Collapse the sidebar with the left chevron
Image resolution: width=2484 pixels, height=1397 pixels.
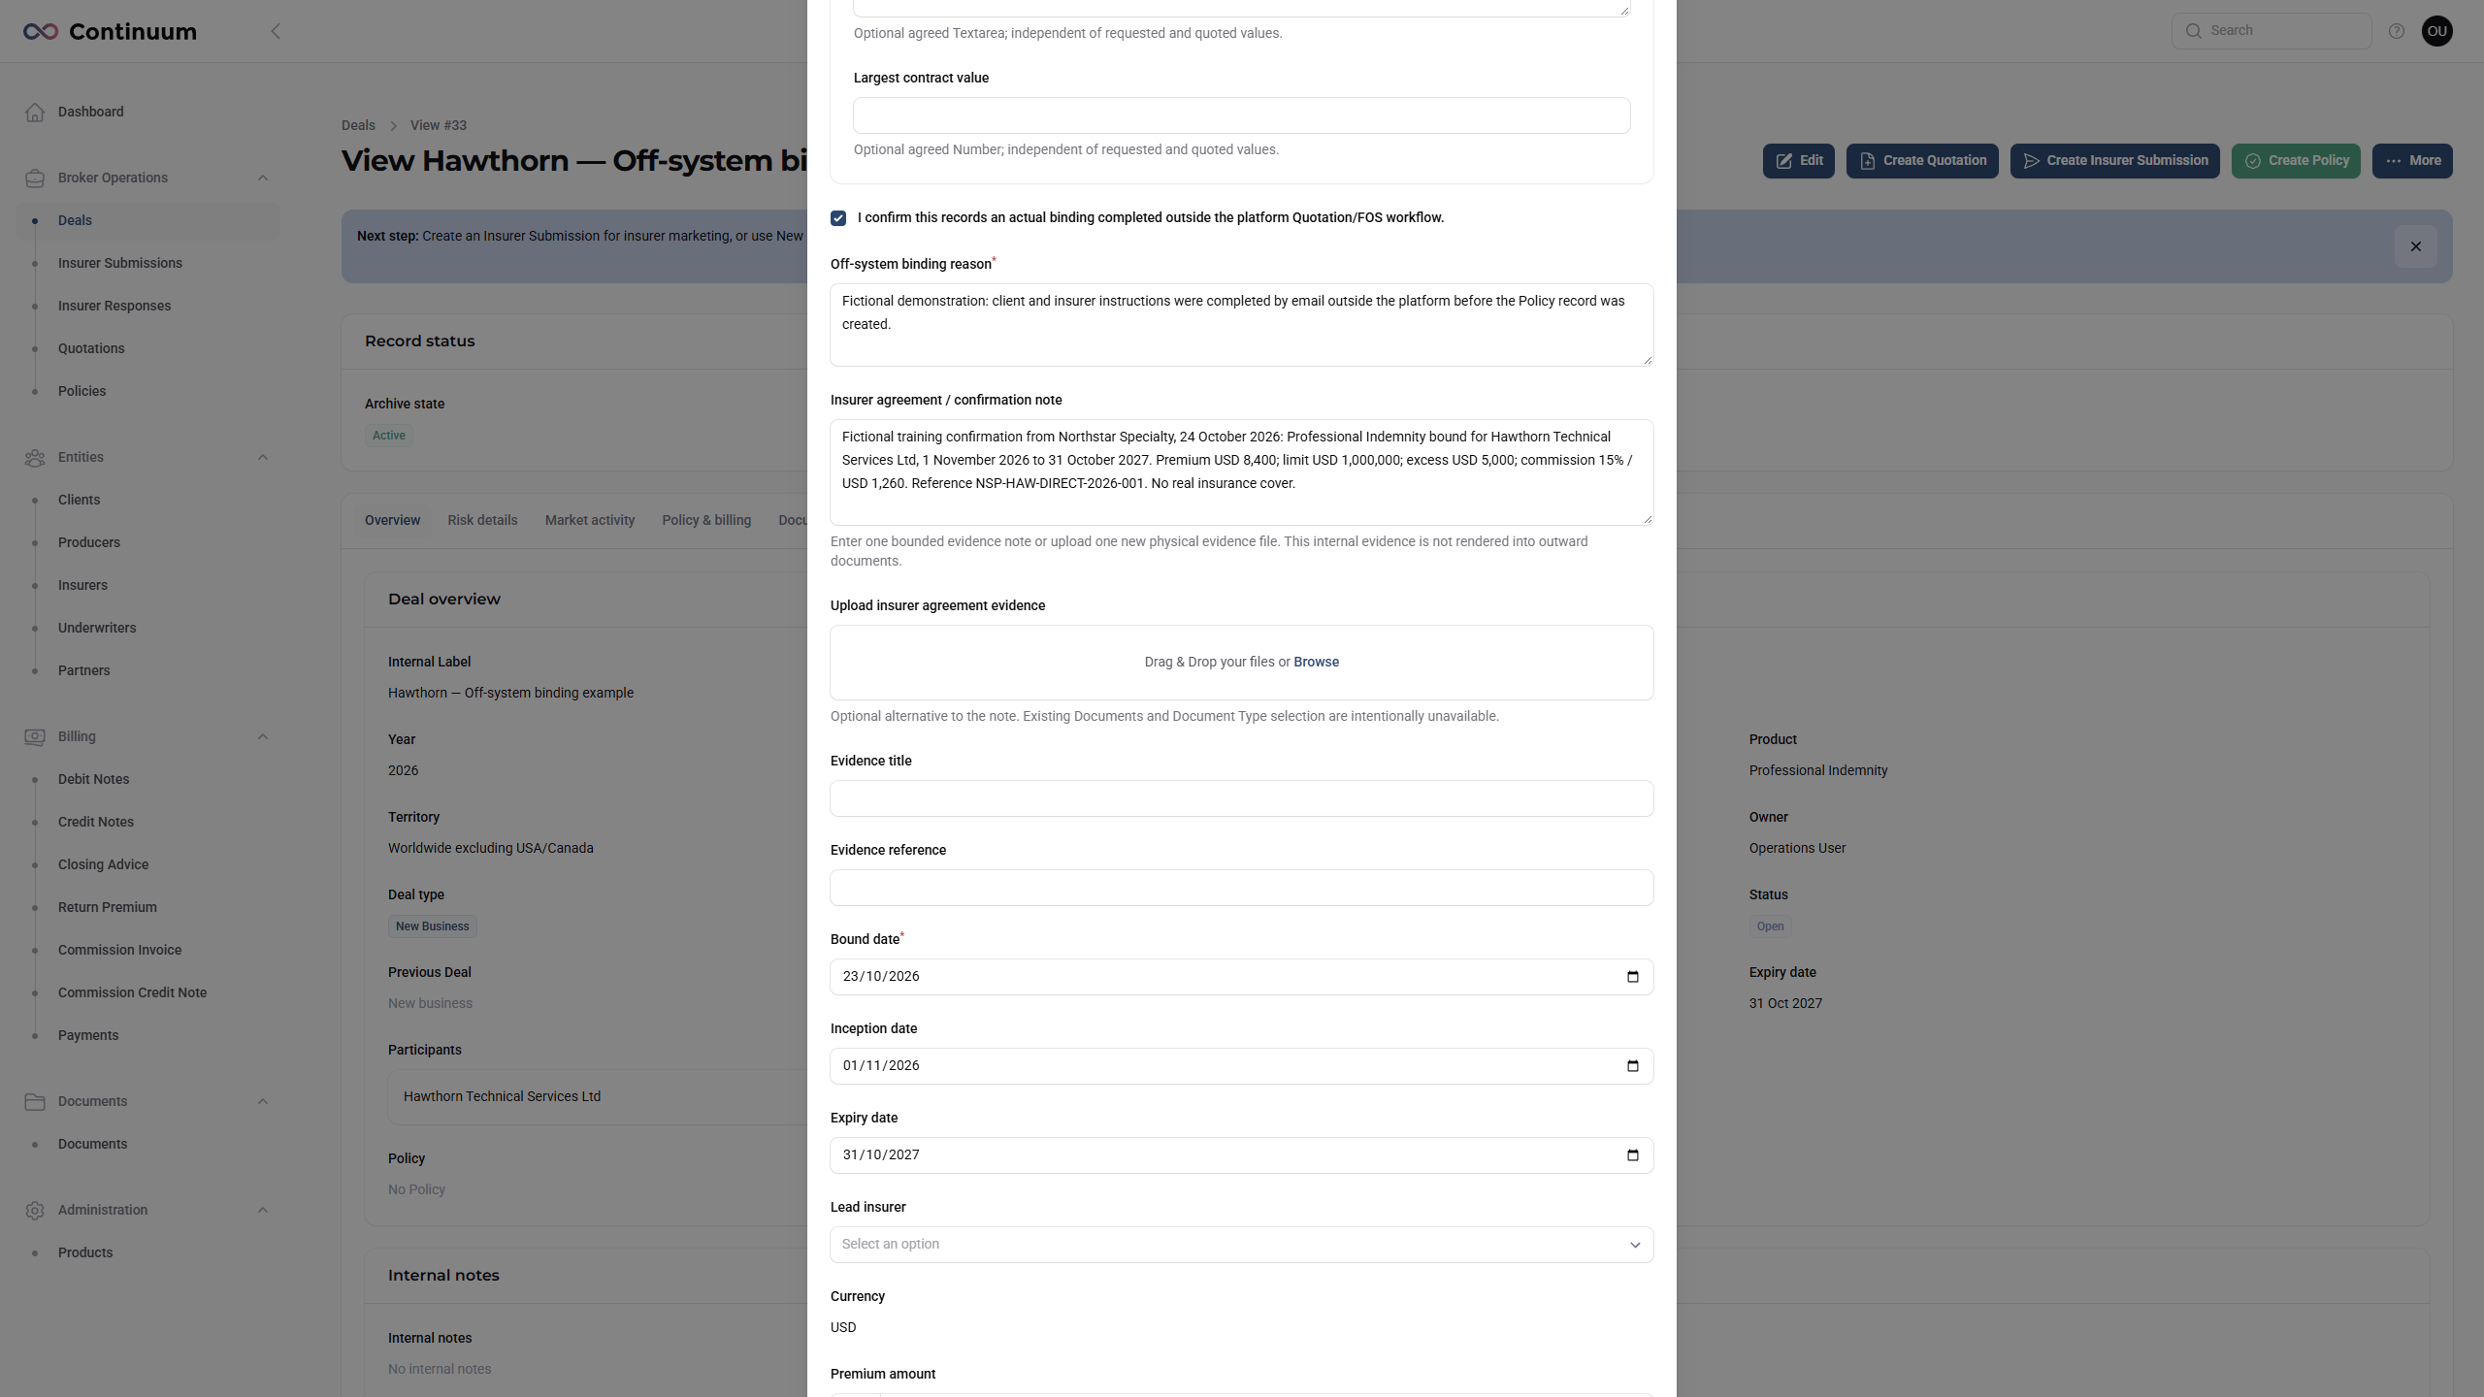coord(276,32)
